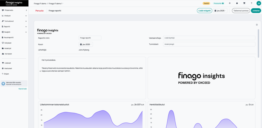This screenshot has height=128, width=262.
Task: Click the Vastaanottaja Lisää käyttäjä field
Action: [x=209, y=38]
